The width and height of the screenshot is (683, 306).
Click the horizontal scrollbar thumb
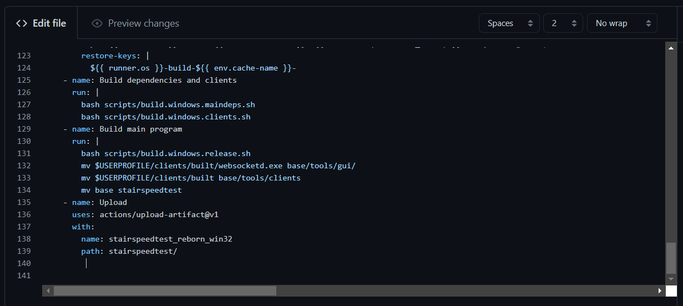pos(165,290)
